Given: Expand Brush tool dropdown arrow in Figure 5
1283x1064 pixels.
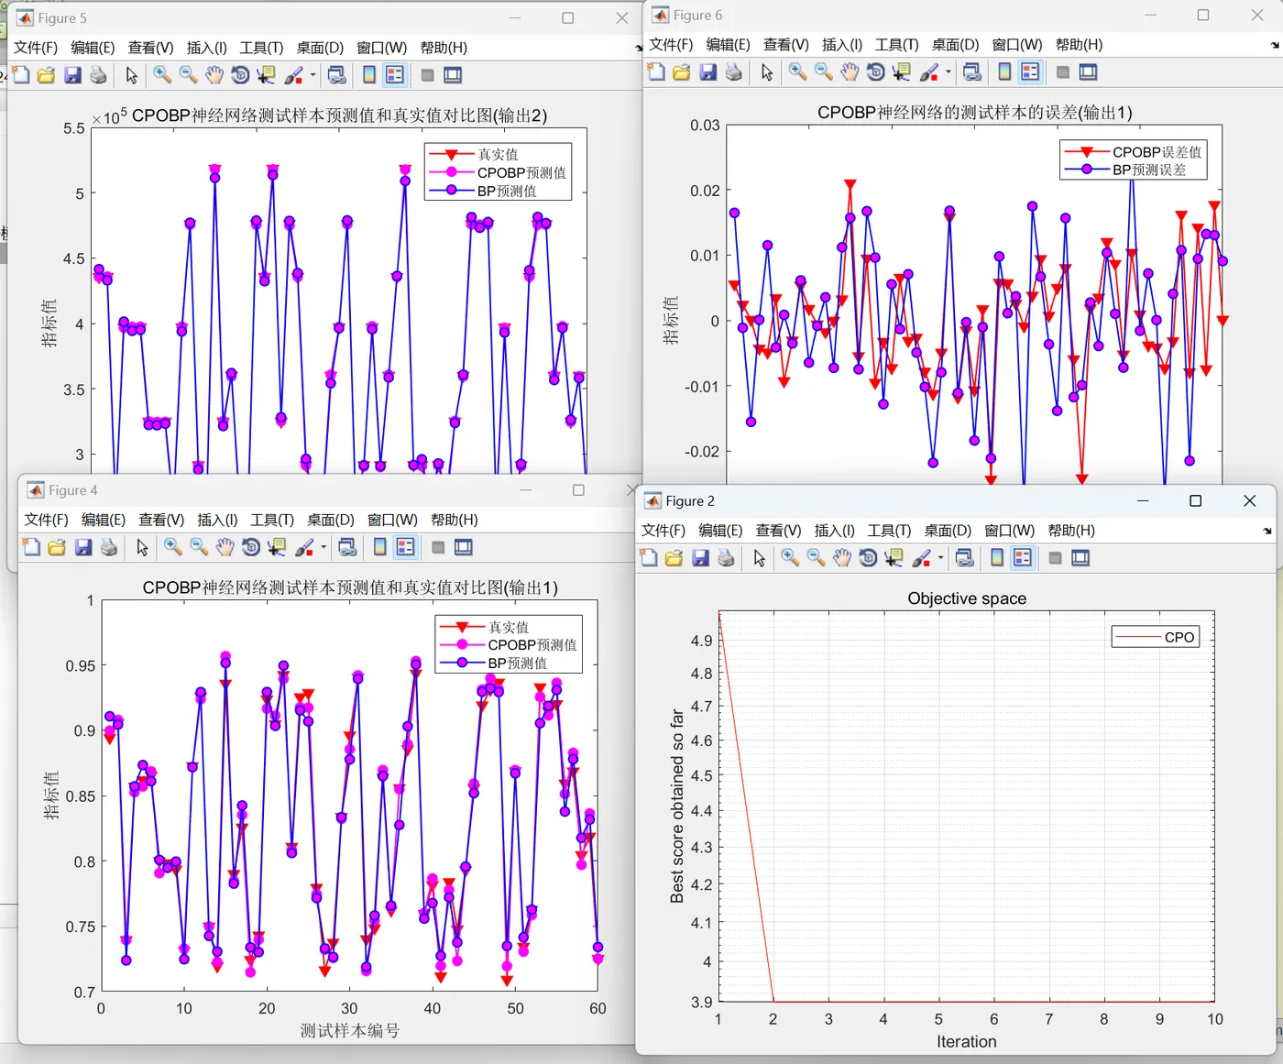Looking at the screenshot, I should pyautogui.click(x=313, y=75).
